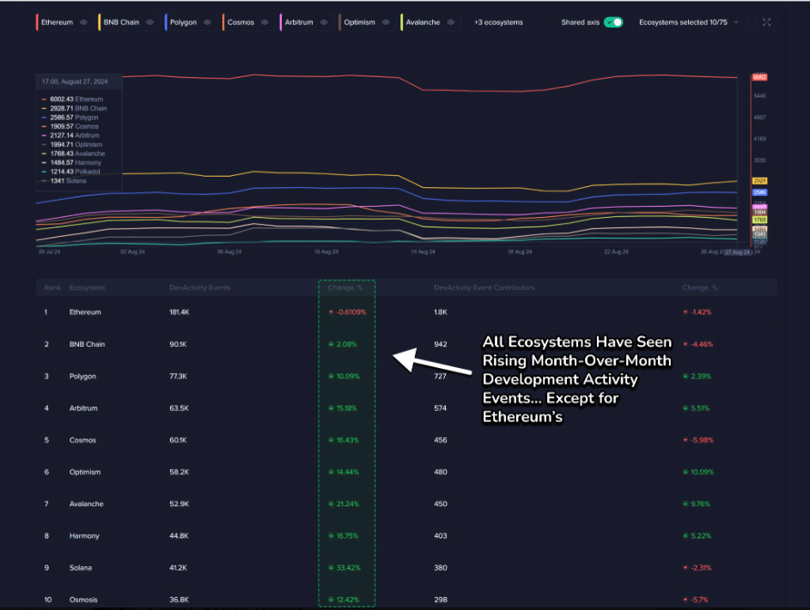Image resolution: width=810 pixels, height=610 pixels.
Task: Hide the Cosmos ecosystem line
Action: click(x=265, y=22)
